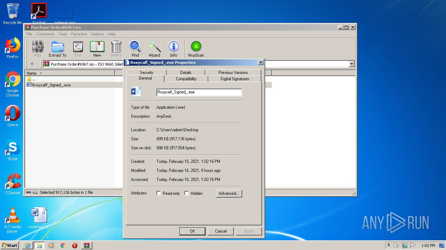Click the Windows Start button

(x=9, y=245)
